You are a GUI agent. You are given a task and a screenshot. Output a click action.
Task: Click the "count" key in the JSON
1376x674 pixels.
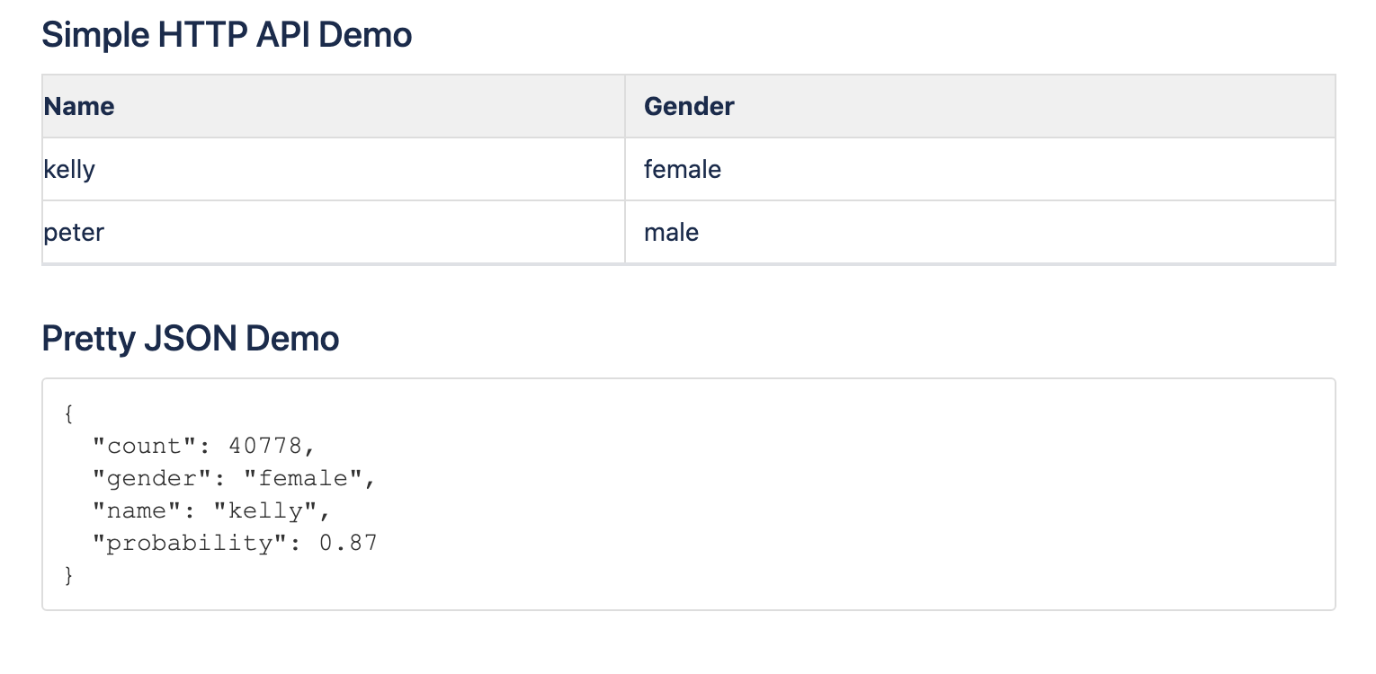click(144, 446)
